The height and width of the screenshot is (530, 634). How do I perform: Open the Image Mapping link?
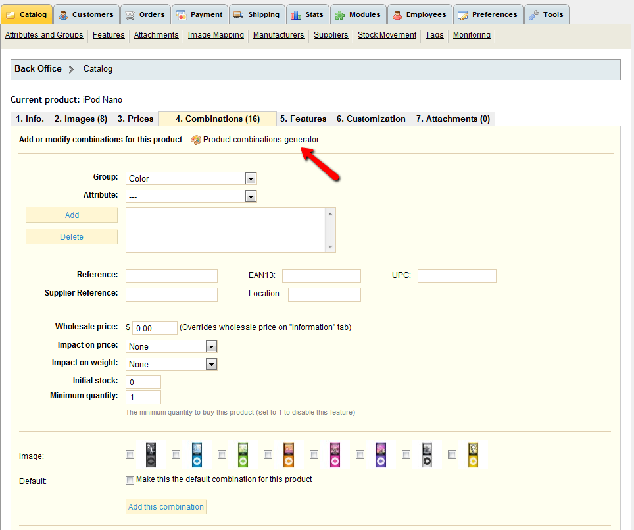pyautogui.click(x=216, y=35)
